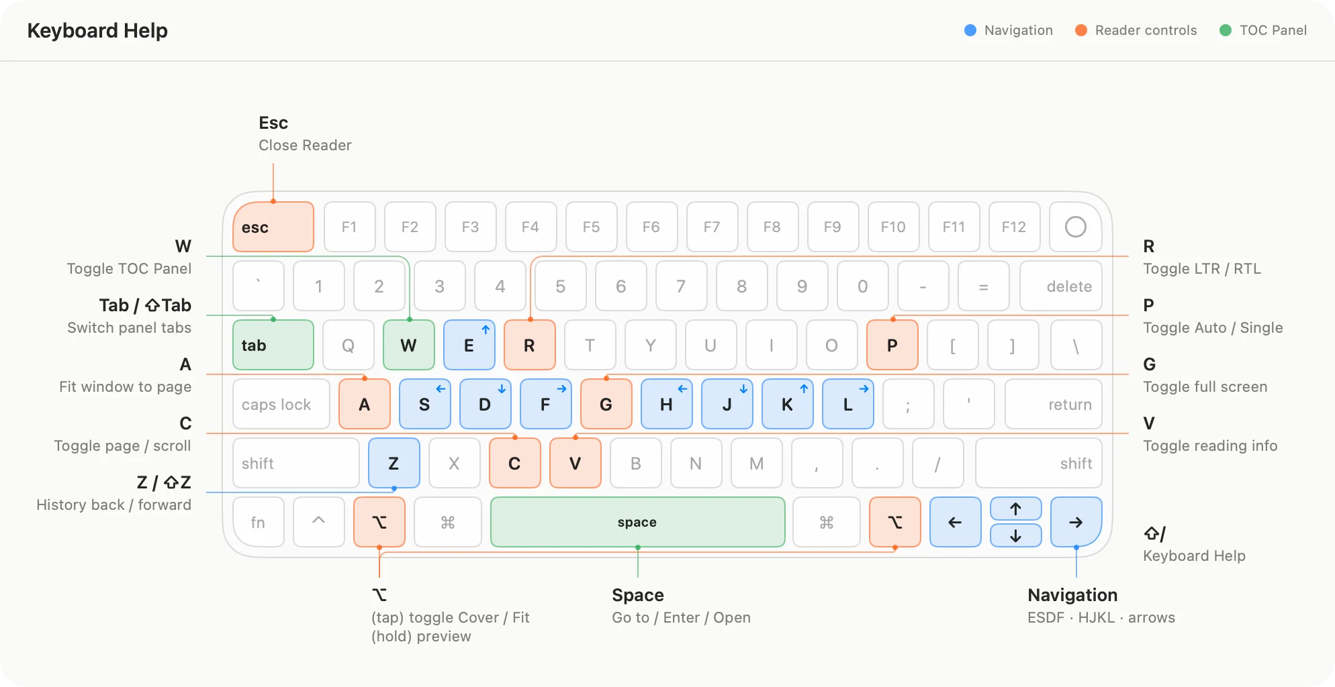Click the Reader controls legend item
Image resolution: width=1335 pixels, height=687 pixels.
pos(1136,30)
